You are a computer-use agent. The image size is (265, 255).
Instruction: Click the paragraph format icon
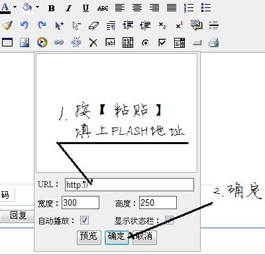[x=111, y=25]
